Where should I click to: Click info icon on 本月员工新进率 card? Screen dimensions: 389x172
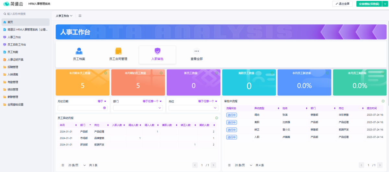click(x=327, y=73)
